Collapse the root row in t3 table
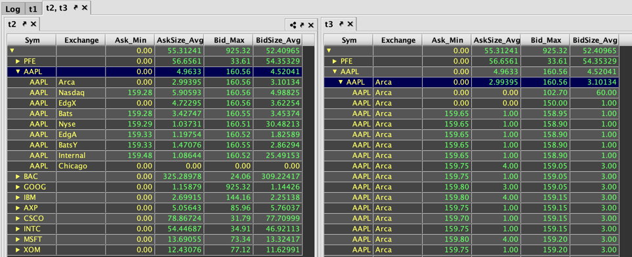 (329, 50)
